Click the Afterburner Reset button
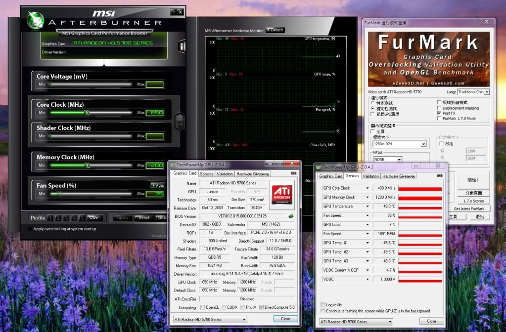Viewport: 506px width, 332px height. (143, 218)
